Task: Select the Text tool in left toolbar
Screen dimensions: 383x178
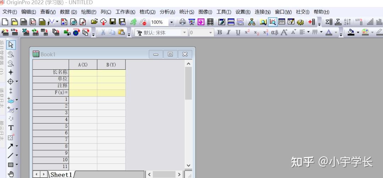Action: 11,128
